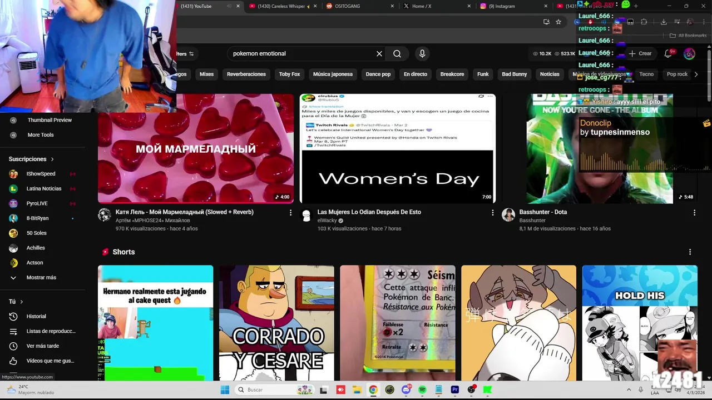
Task: Open the search filters button
Action: click(x=185, y=54)
